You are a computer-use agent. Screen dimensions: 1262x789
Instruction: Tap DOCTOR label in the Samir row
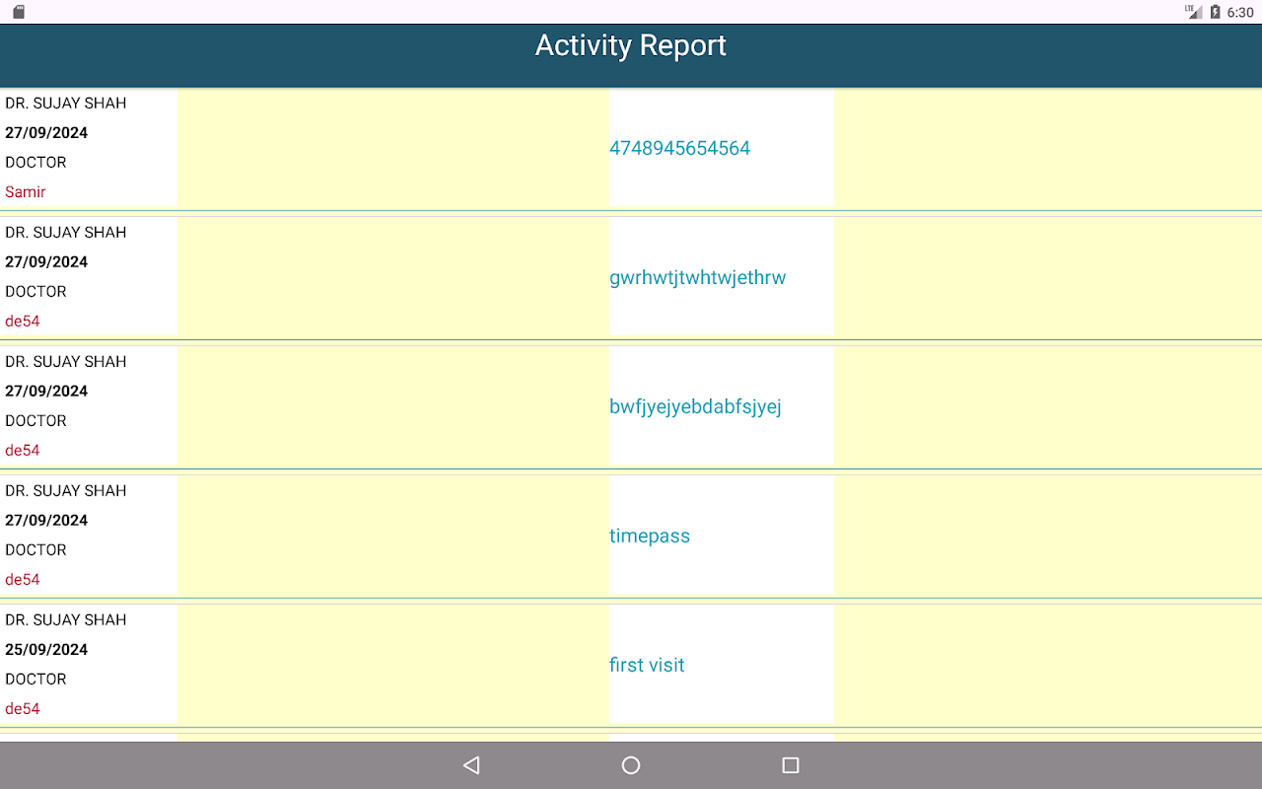pos(35,162)
